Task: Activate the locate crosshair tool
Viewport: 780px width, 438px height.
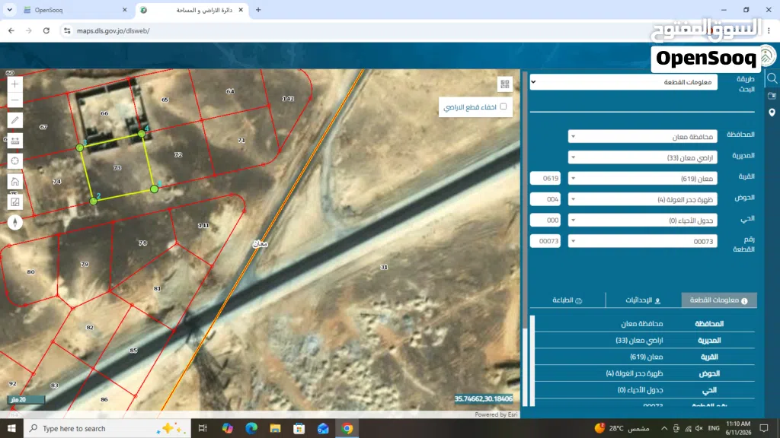Action: click(15, 161)
